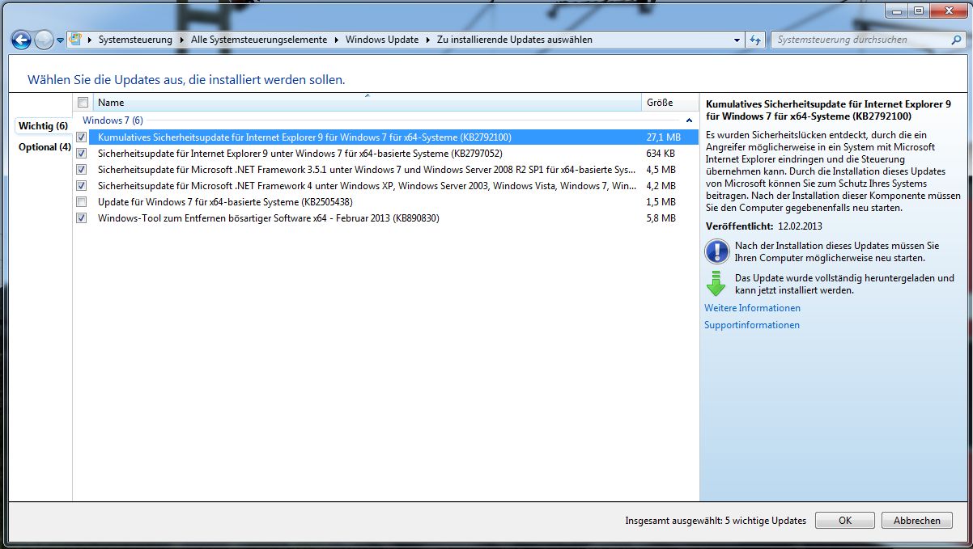Screen dimensions: 973x549
Task: Go forward with the forward arrow button
Action: point(44,39)
